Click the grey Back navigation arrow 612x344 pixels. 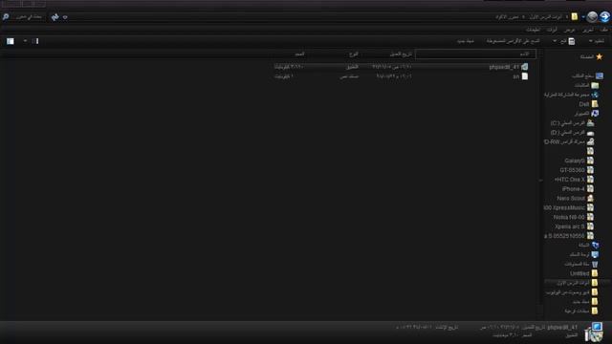(592, 17)
